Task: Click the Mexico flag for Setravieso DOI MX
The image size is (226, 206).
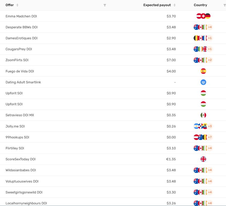Action: (x=203, y=115)
